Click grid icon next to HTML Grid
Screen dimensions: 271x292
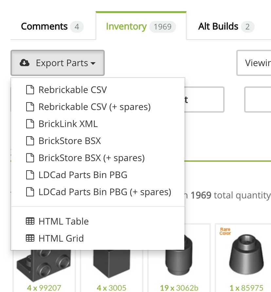coord(30,238)
